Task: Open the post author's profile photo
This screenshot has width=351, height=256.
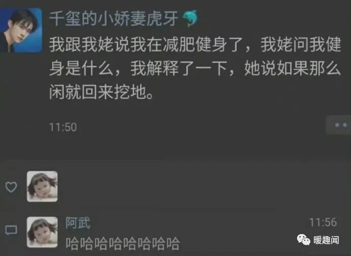Action: 21,30
